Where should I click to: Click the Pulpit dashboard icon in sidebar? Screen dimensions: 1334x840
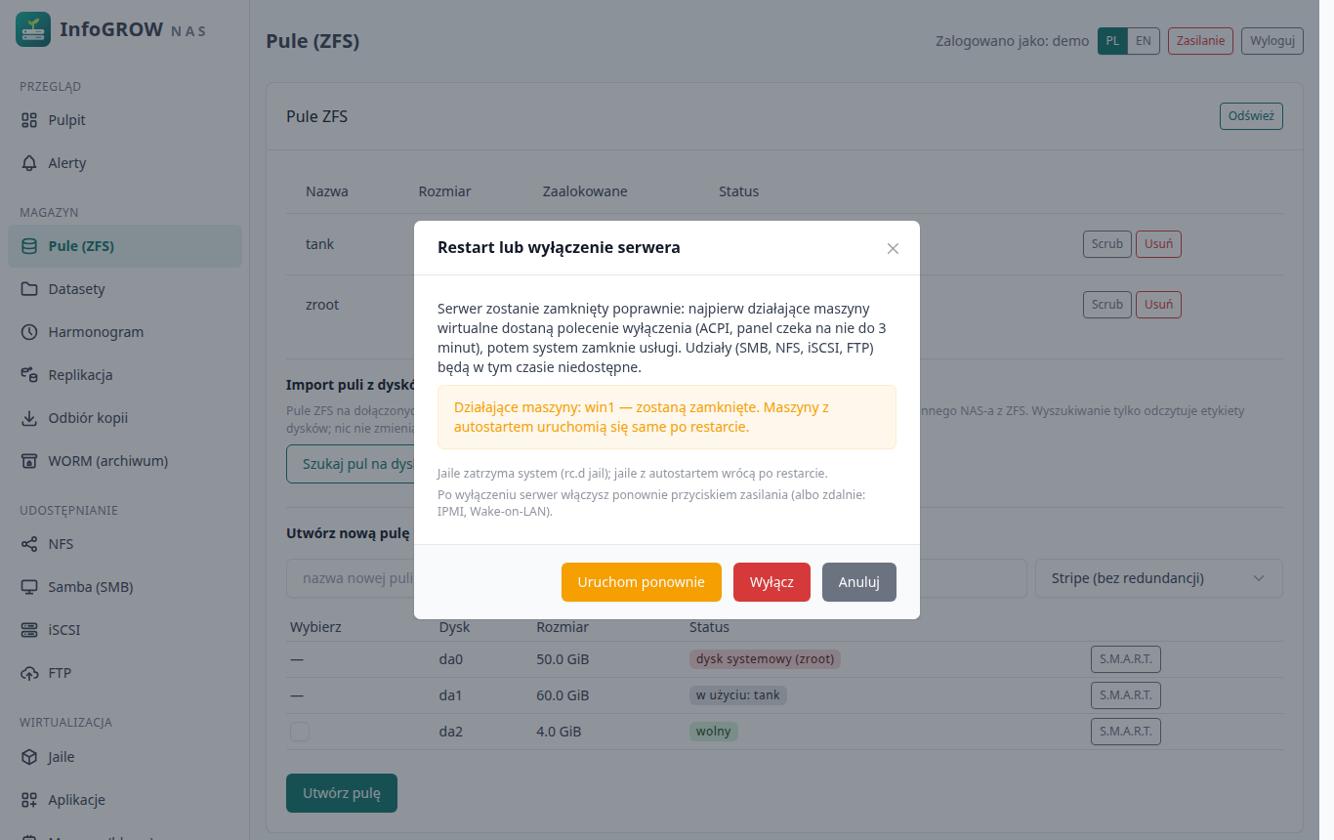click(x=29, y=120)
